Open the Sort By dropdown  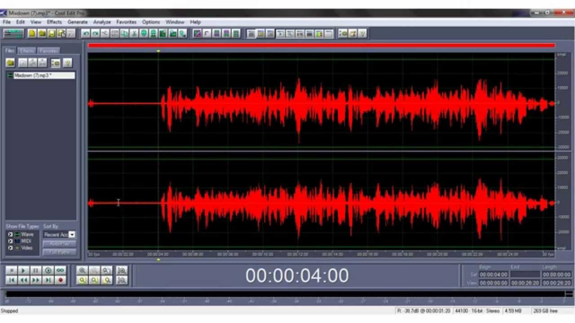pos(59,234)
